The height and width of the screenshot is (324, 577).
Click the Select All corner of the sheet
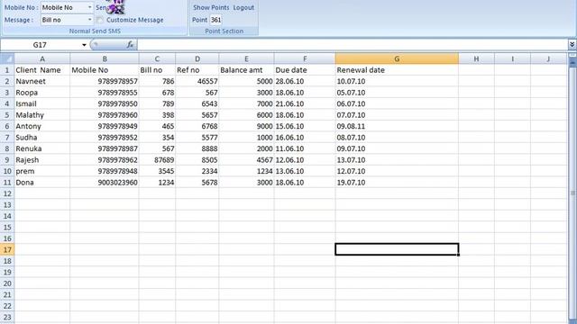7,58
